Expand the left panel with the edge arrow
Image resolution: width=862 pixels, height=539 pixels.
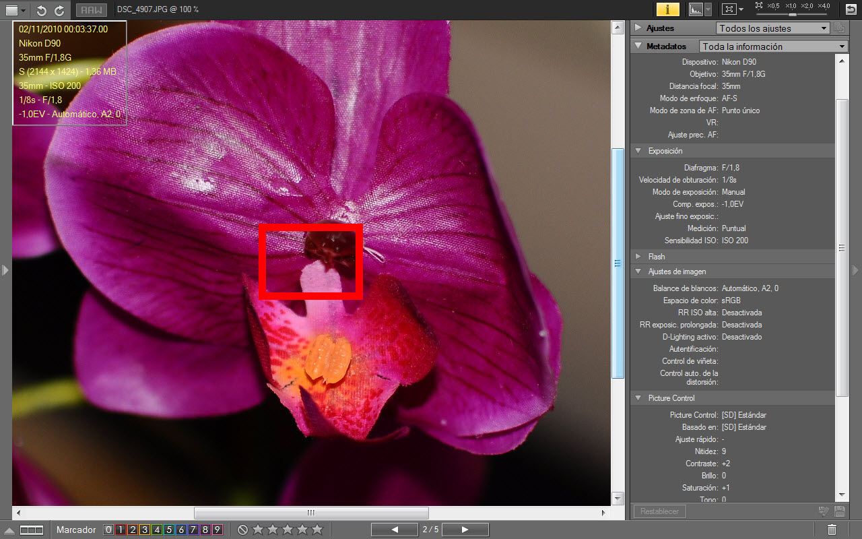[5, 269]
